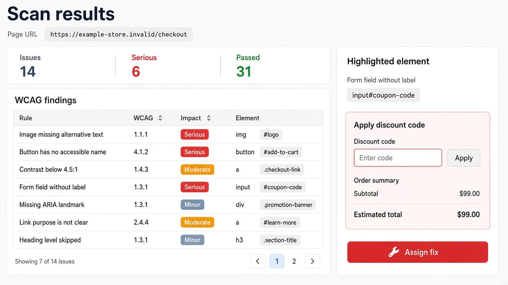Click the .section-title selector chip

(280, 240)
